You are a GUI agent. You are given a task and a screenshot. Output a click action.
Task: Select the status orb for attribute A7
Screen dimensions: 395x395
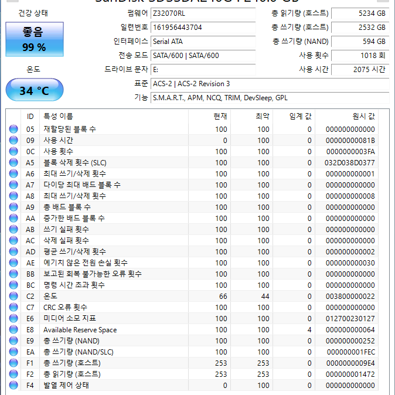[13, 185]
